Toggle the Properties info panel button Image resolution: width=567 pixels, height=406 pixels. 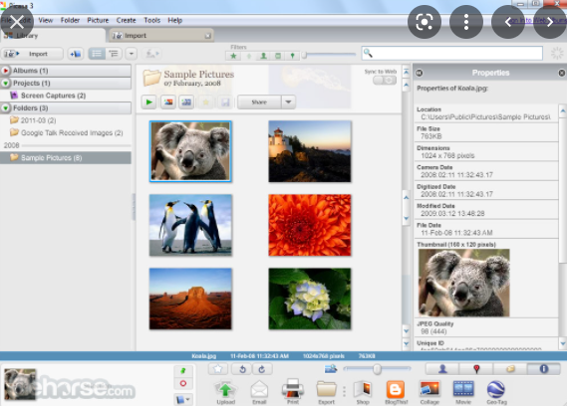point(543,369)
